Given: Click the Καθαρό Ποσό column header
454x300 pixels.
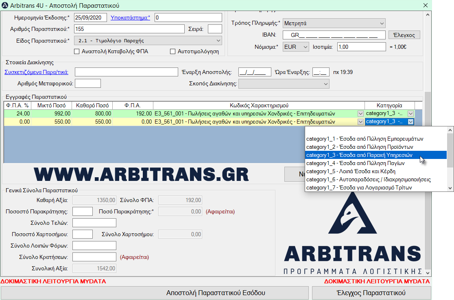Looking at the screenshot, I should [x=92, y=106].
